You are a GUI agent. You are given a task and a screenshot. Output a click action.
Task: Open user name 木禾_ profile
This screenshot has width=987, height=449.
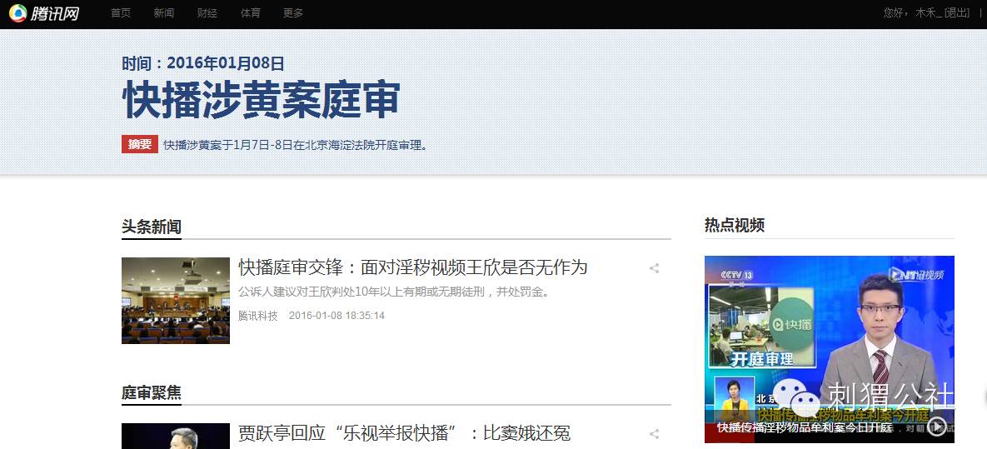[929, 12]
